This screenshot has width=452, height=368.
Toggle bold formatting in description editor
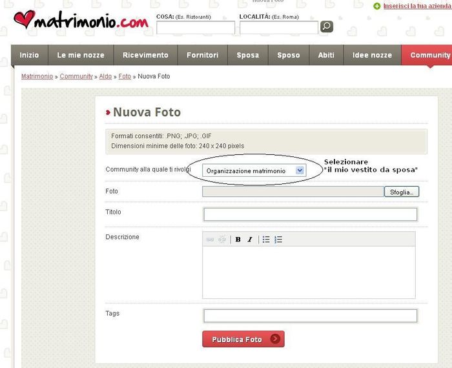238,240
